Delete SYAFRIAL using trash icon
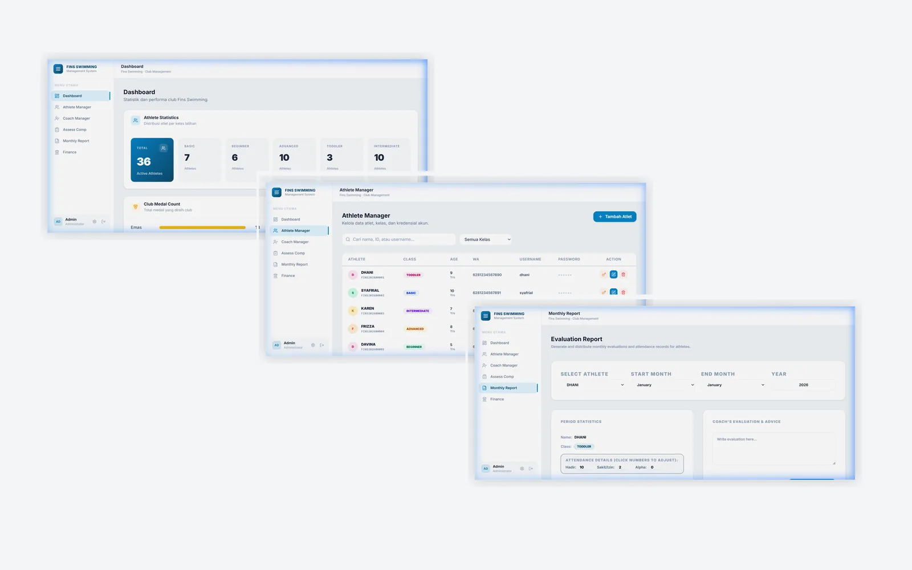Image resolution: width=912 pixels, height=570 pixels. tap(623, 292)
